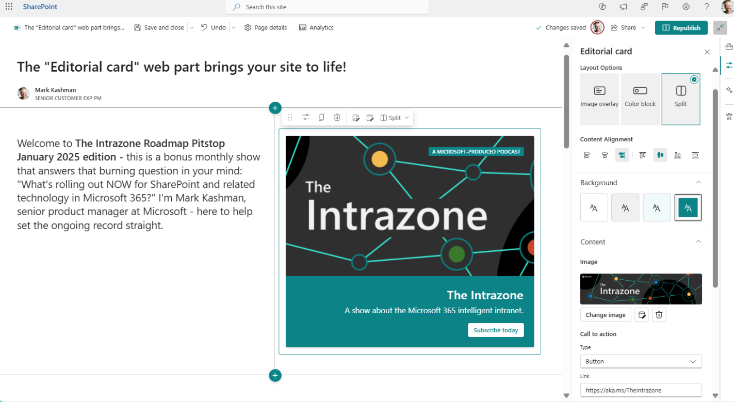Select the last Content Alignment icon
The width and height of the screenshot is (734, 402).
695,155
